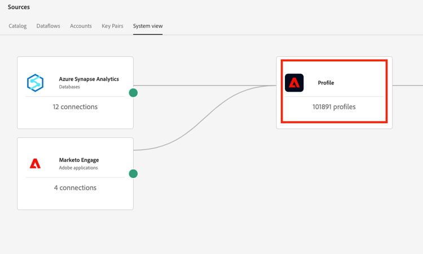423x254 pixels.
Task: Open the Key Pairs tab
Action: 112,26
